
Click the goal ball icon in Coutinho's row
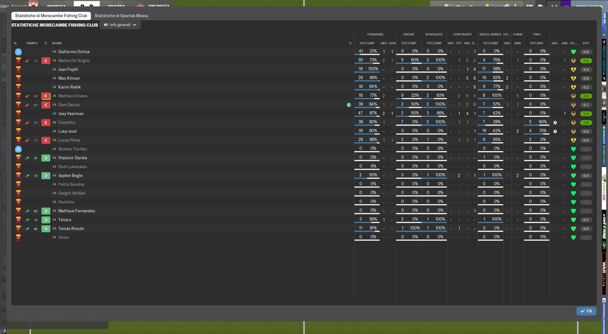pos(555,123)
